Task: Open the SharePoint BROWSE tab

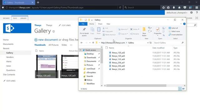Action: coord(6,18)
